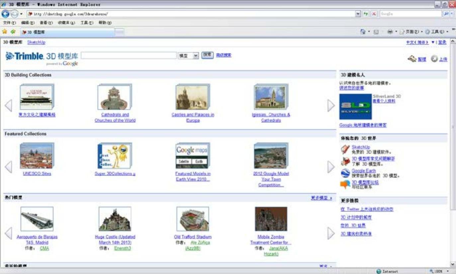Screen dimensions: 456x274
Task: Click the SketchUp link beside 3D 模型库
Action: coord(36,42)
